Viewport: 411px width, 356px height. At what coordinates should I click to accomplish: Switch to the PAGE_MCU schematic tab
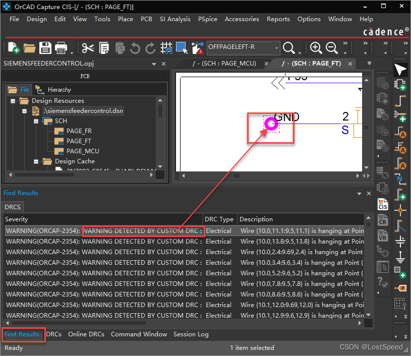click(224, 64)
